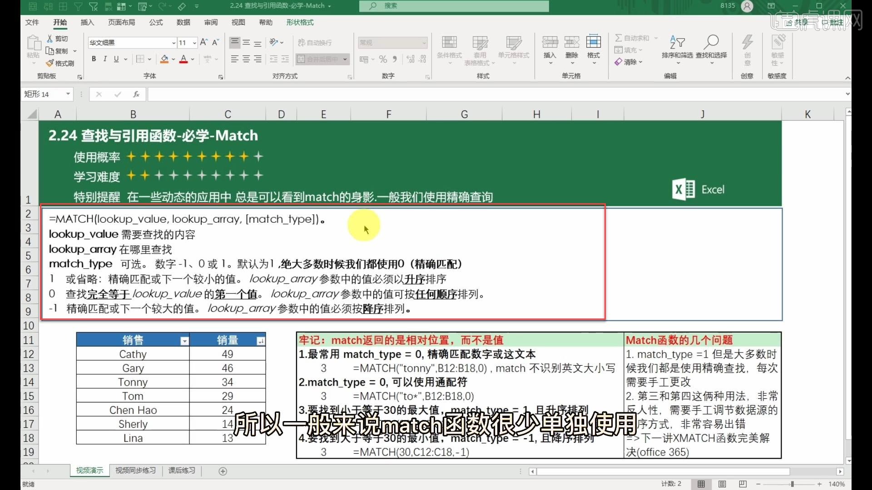Click the increase decimal icon
Screen dimensions: 872x490
coord(411,59)
